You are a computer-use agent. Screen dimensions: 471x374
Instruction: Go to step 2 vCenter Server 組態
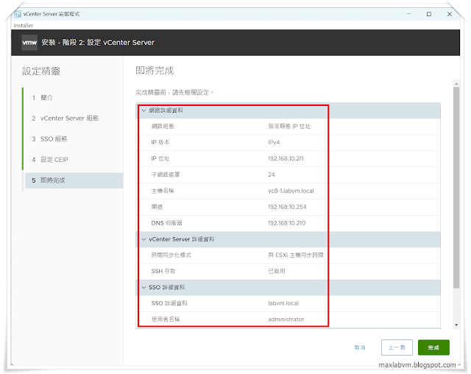(x=65, y=118)
